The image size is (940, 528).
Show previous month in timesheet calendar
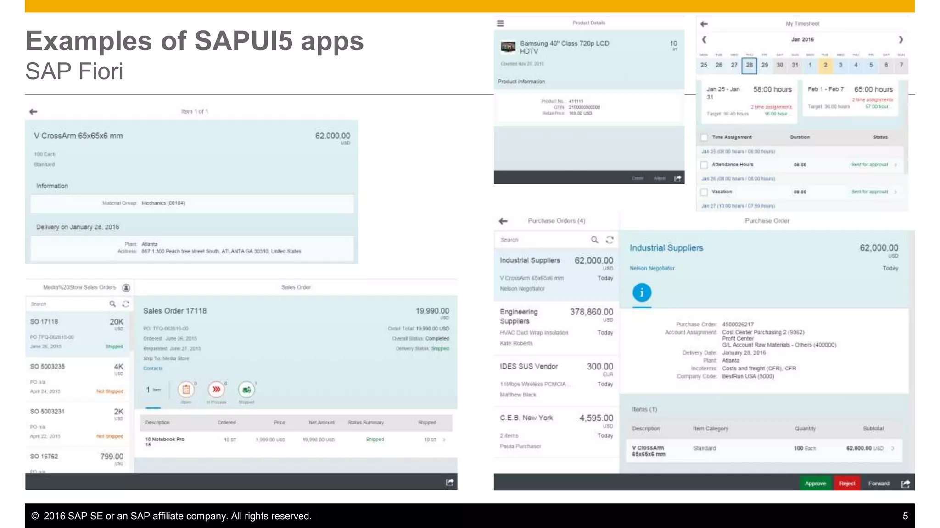tap(704, 39)
